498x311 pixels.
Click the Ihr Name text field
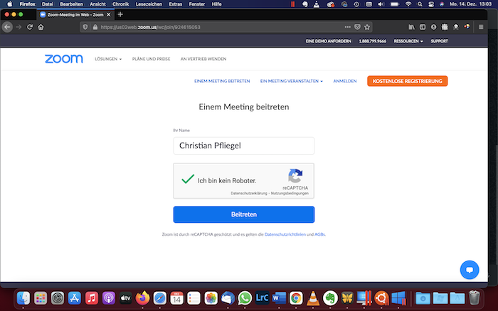(x=243, y=146)
